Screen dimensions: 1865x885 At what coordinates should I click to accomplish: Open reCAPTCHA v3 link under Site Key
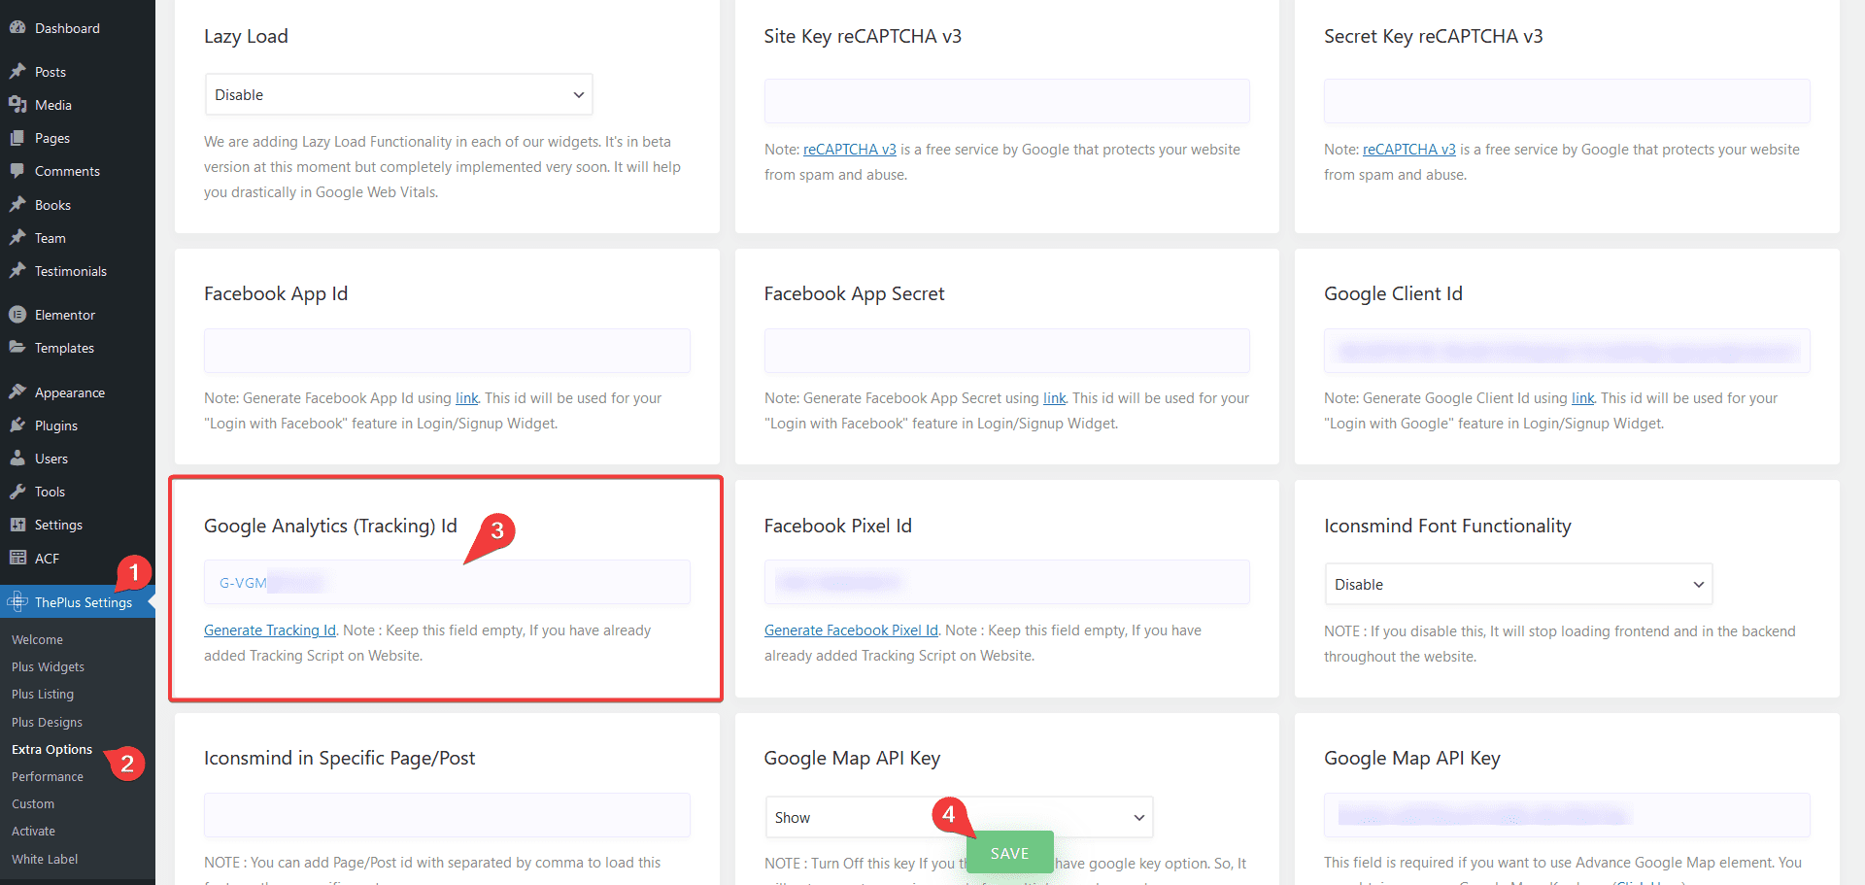pos(850,150)
